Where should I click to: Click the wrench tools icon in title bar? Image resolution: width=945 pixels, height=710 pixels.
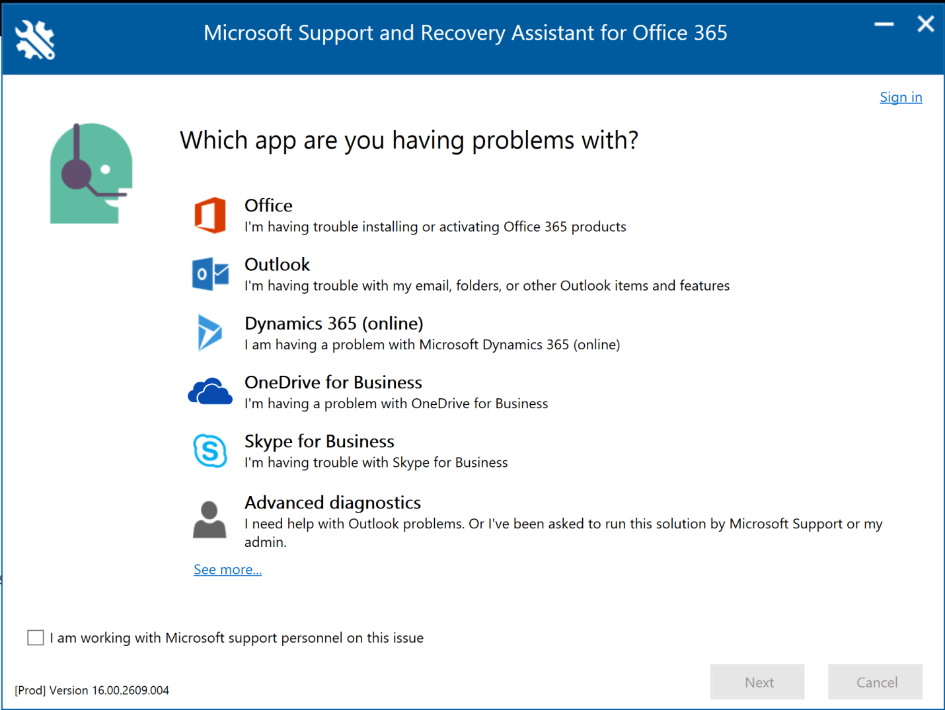[x=34, y=40]
